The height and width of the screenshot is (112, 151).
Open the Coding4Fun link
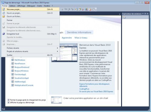84,89
